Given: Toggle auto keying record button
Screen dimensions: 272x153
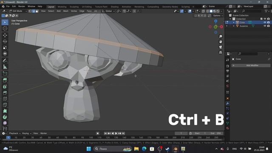Looking at the screenshot, I should point(98,133).
